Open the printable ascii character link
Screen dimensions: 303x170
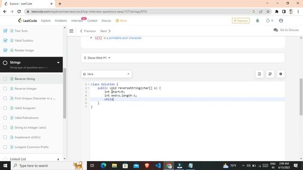[125, 38]
